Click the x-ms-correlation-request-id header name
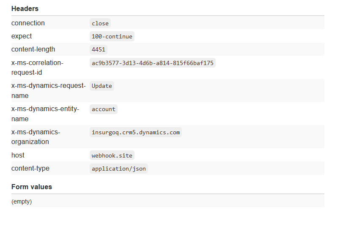The height and width of the screenshot is (231, 337). (37, 68)
